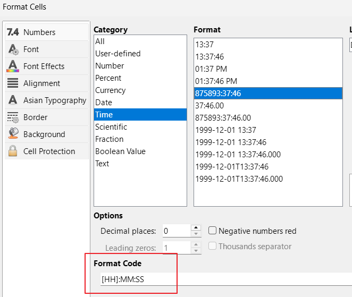Select the Boolean Value category
Viewport: 352px width, 297px height.
click(x=140, y=151)
